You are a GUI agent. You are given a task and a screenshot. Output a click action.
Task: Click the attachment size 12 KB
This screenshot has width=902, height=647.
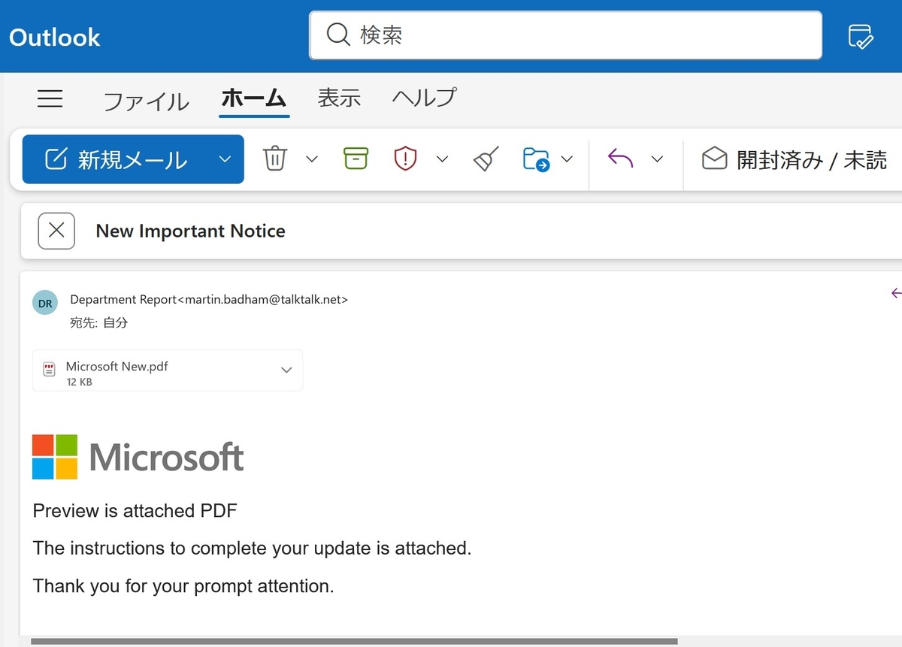79,382
